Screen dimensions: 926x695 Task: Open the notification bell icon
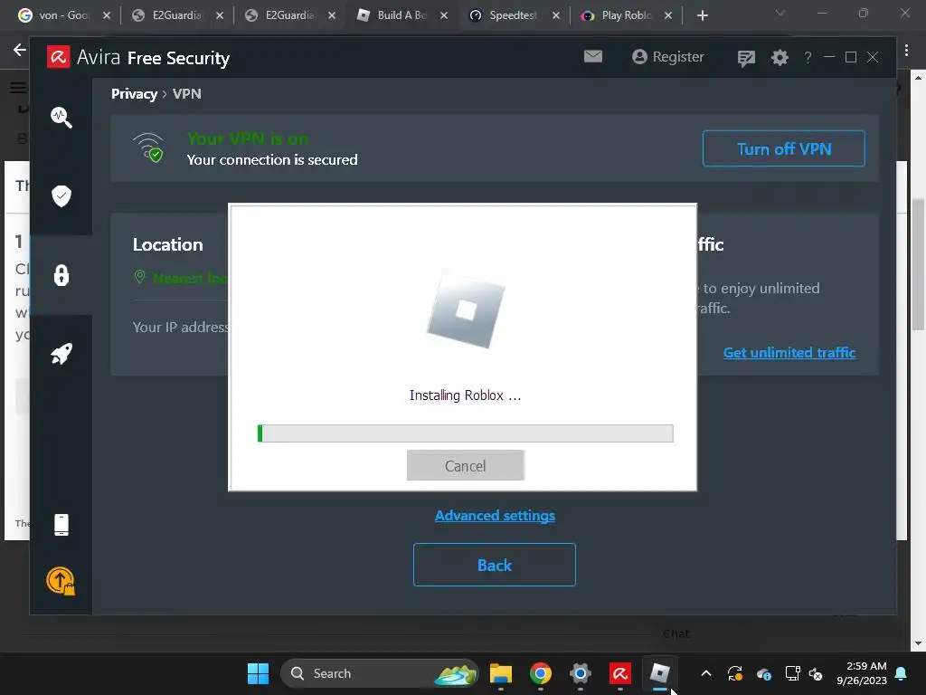902,673
